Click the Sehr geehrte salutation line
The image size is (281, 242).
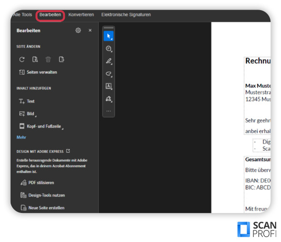click(258, 121)
